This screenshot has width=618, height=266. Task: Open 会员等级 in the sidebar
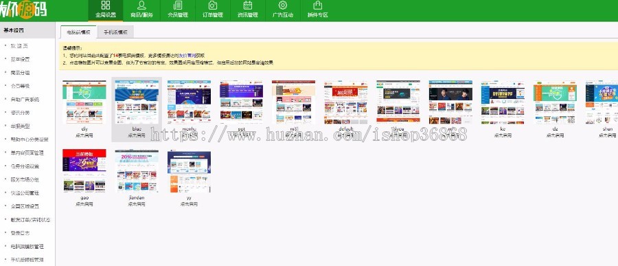20,86
